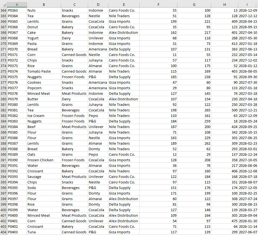The height and width of the screenshot is (235, 258).
Task: Click the Tomato Paste product cell
Action: click(44, 71)
